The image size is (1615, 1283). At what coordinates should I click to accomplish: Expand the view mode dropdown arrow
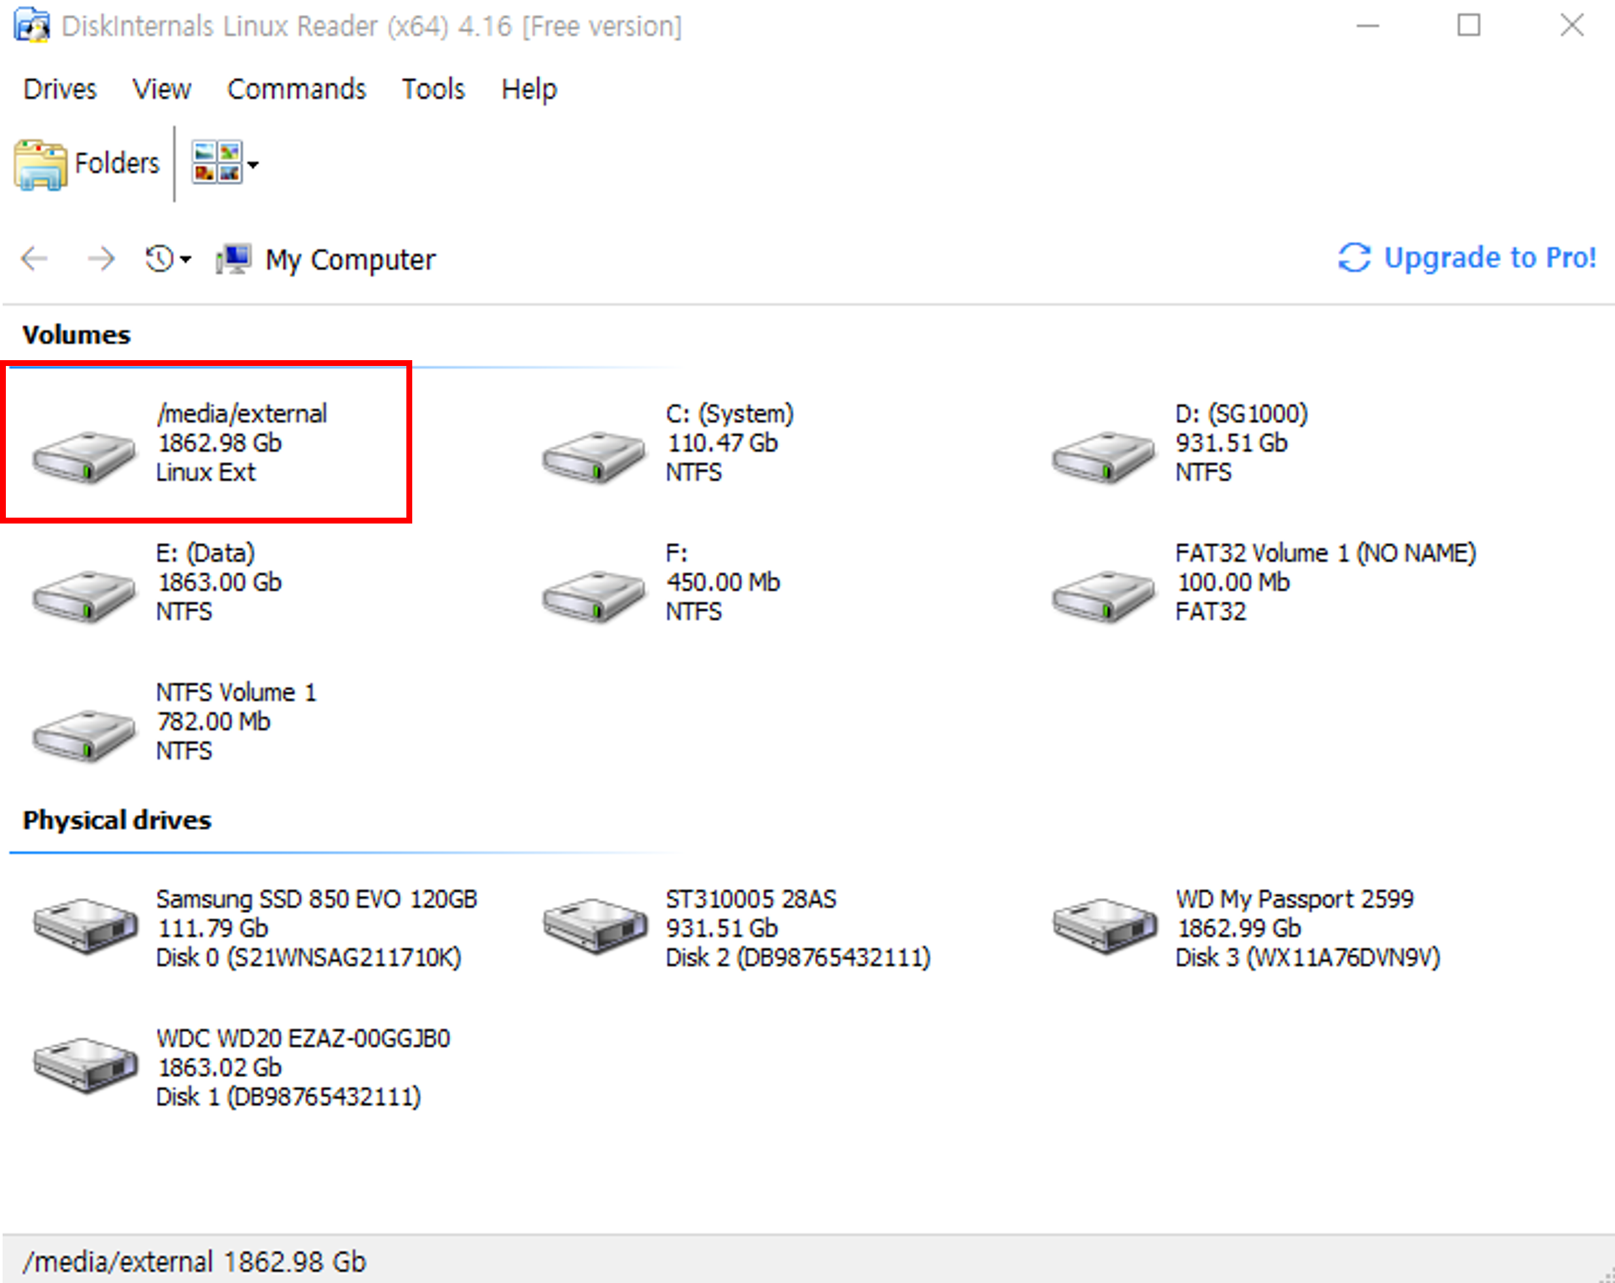click(x=253, y=165)
